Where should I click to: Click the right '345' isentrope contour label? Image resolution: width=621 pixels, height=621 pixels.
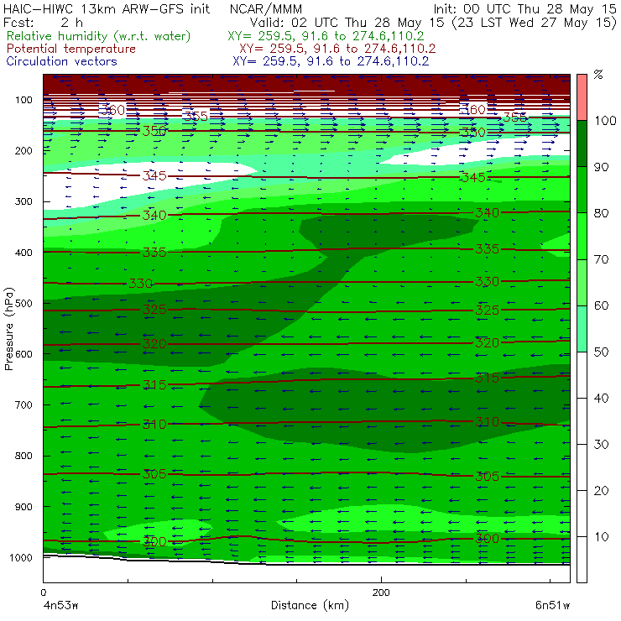[473, 177]
